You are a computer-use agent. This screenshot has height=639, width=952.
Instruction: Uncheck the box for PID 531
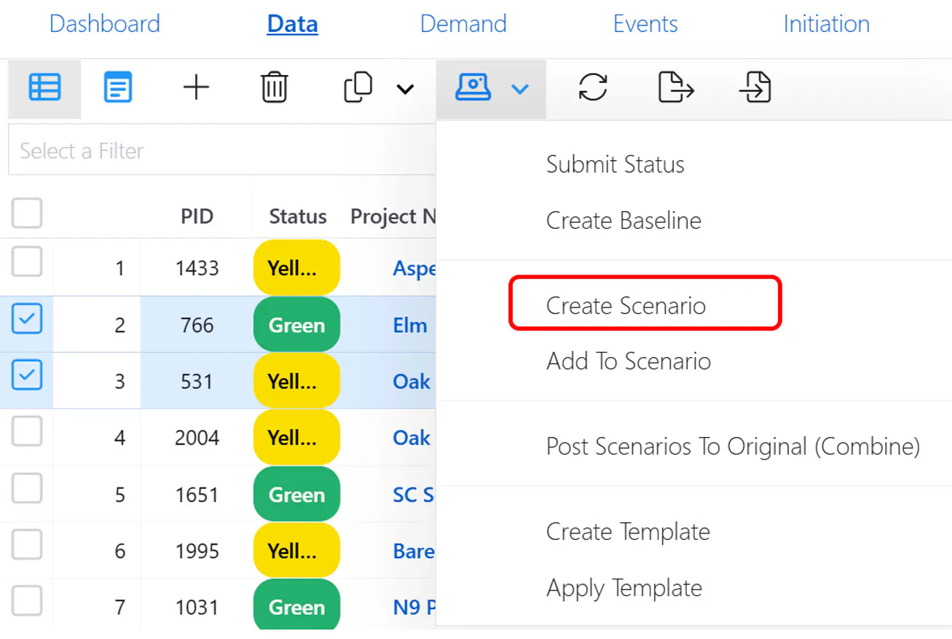coord(27,375)
